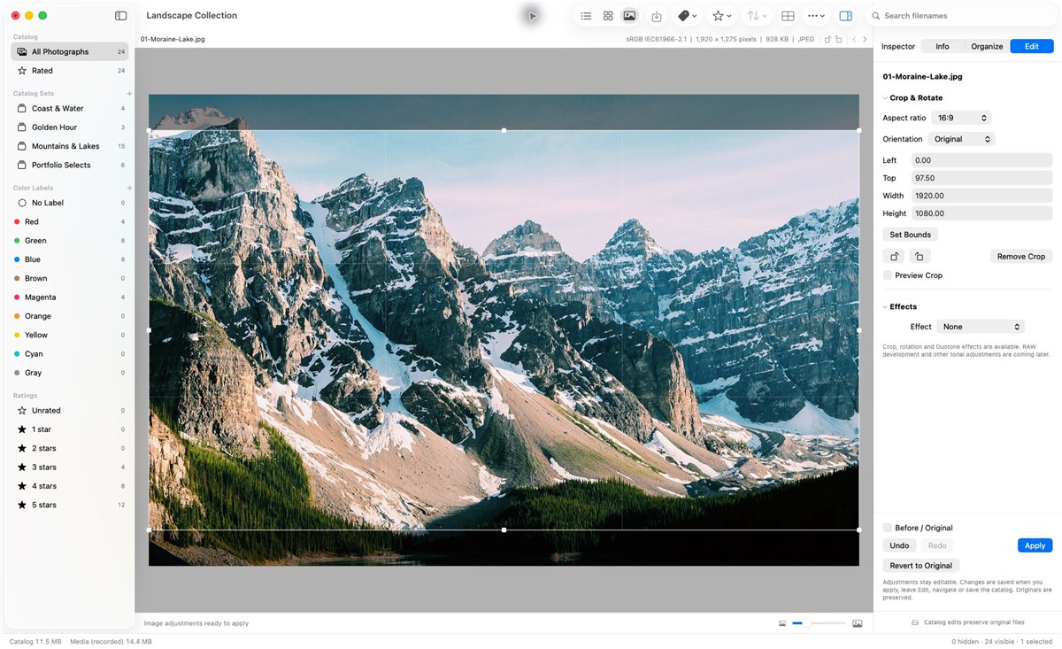Add a new catalog set
This screenshot has width=1062, height=649.
point(129,94)
